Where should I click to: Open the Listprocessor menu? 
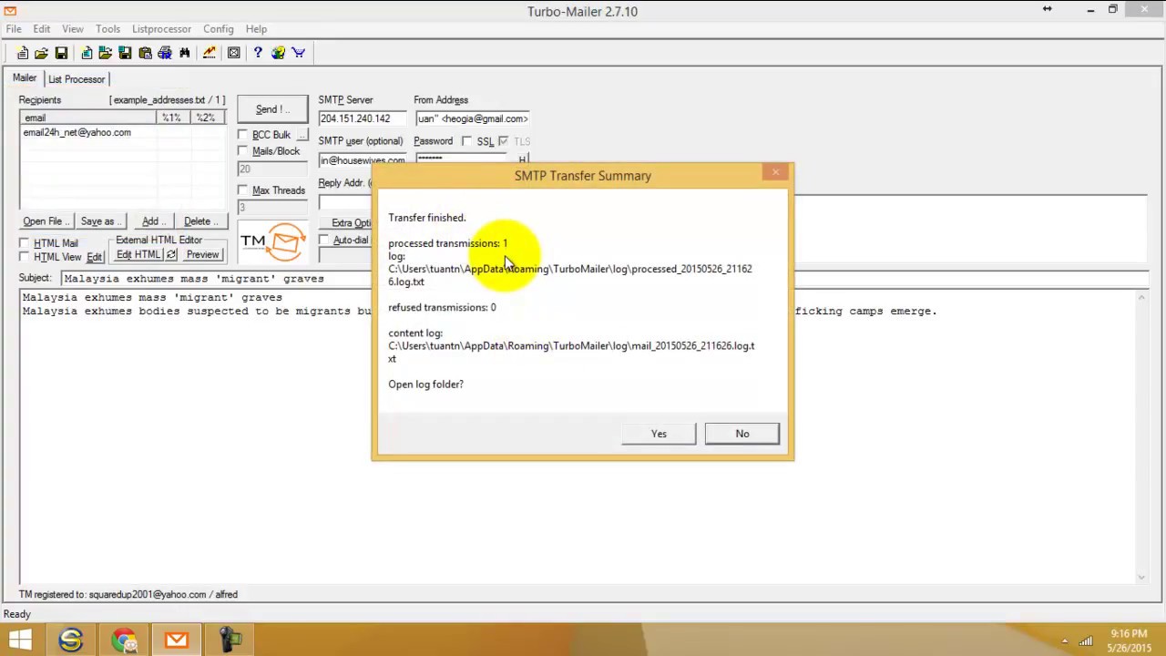pos(161,29)
